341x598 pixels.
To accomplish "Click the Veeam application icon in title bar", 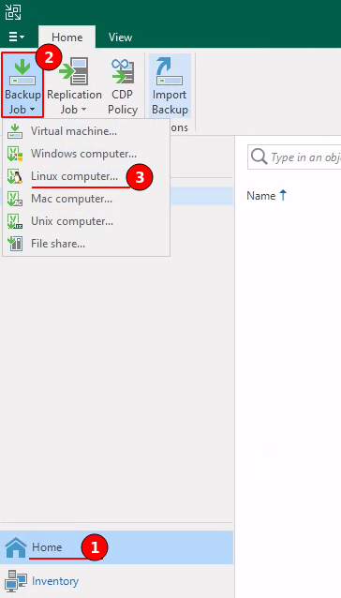I will tap(13, 12).
